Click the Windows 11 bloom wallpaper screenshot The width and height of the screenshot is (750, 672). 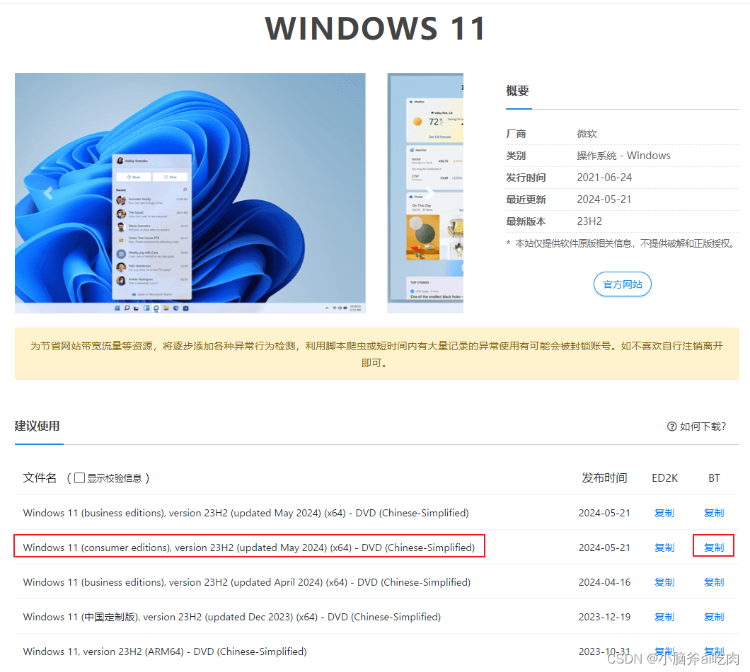pos(190,192)
